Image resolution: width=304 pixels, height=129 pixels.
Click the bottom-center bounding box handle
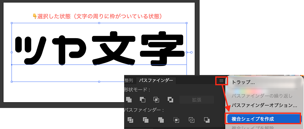point(99,81)
